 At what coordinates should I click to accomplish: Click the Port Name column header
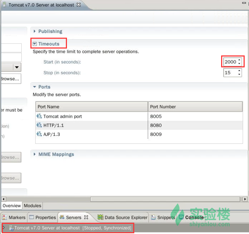click(x=92, y=106)
